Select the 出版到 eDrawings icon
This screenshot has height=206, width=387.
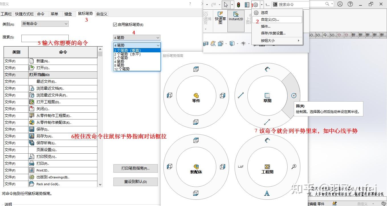pos(32,177)
